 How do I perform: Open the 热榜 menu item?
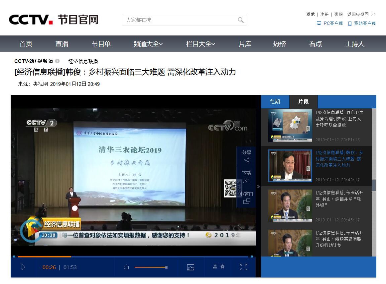pyautogui.click(x=279, y=44)
